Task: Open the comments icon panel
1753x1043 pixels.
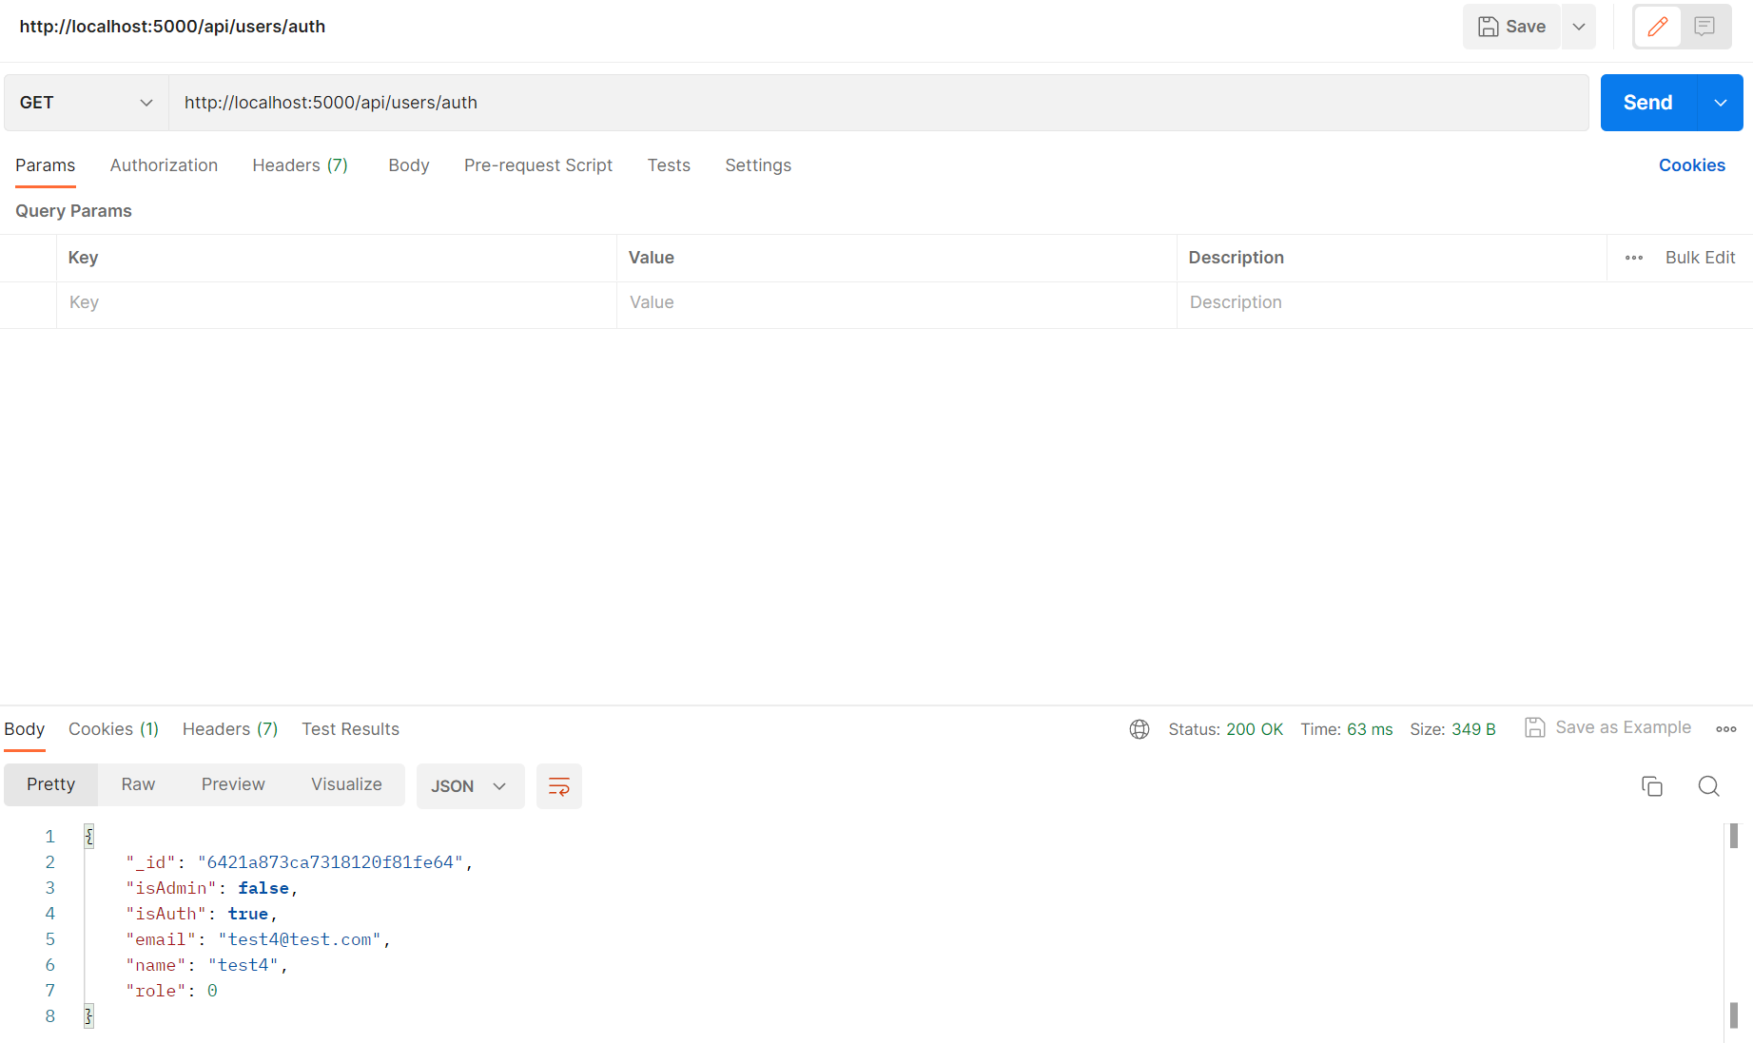Action: pyautogui.click(x=1704, y=27)
